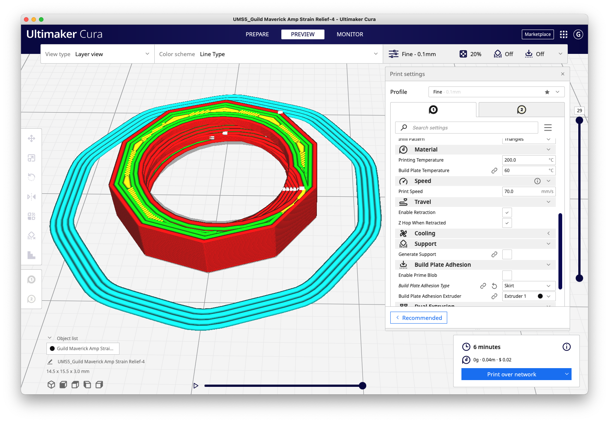Viewport: 609px width, 422px height.
Task: Click the settings panel scrollbar
Action: click(x=560, y=251)
